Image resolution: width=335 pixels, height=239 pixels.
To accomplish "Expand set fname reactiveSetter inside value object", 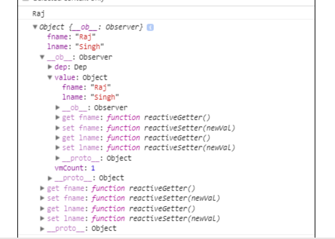I will tap(57, 128).
